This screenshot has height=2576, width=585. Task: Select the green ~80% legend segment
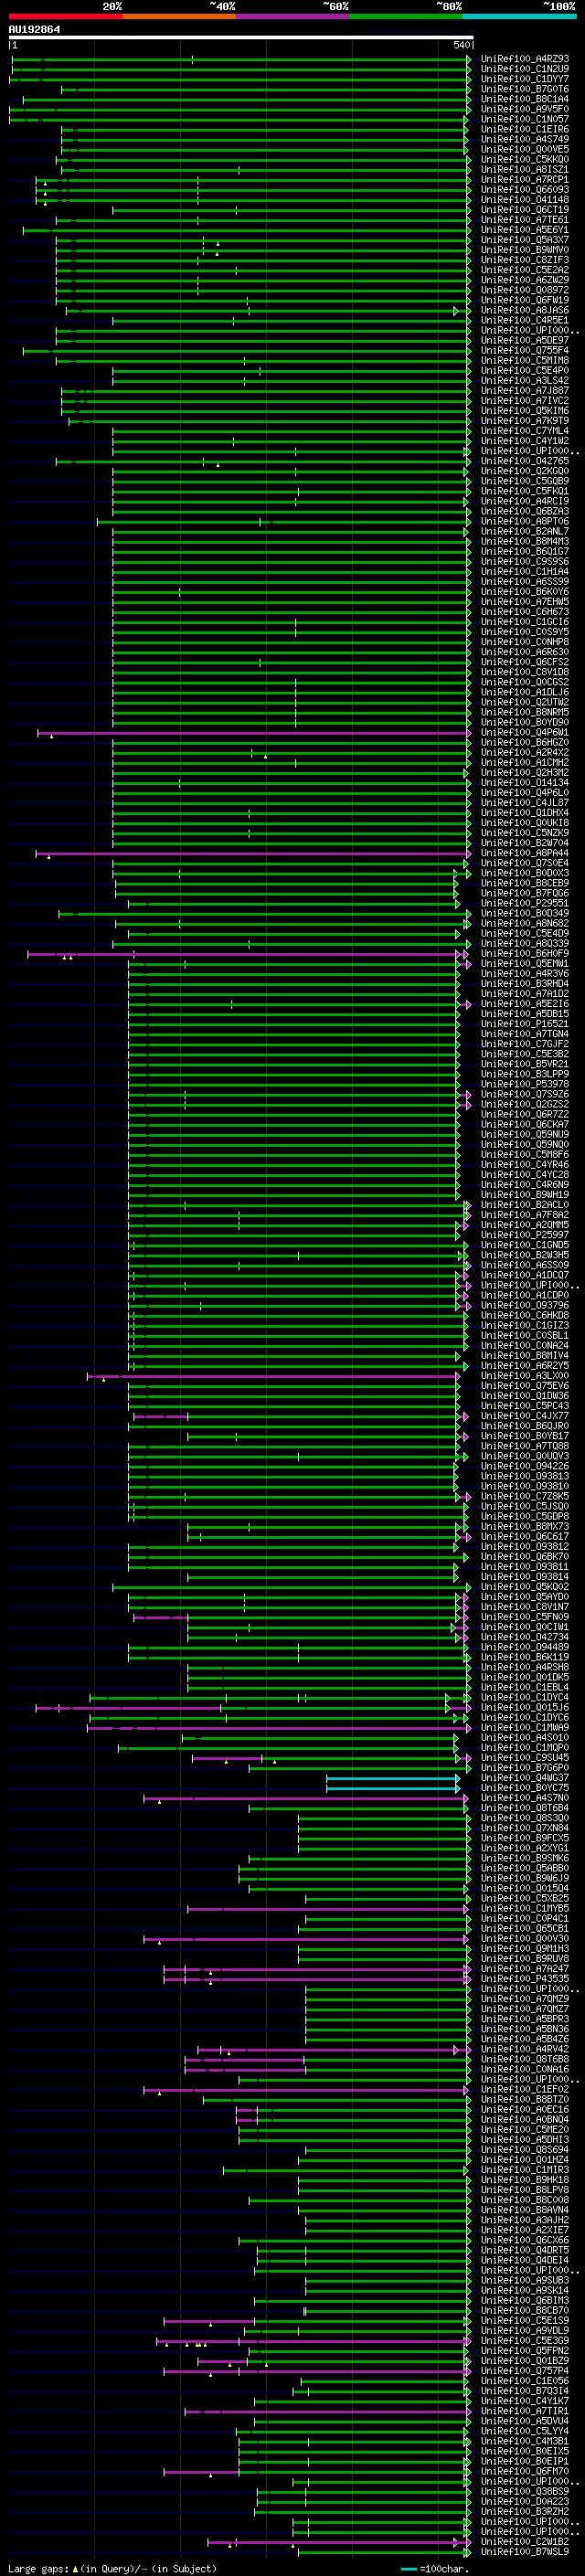(406, 16)
